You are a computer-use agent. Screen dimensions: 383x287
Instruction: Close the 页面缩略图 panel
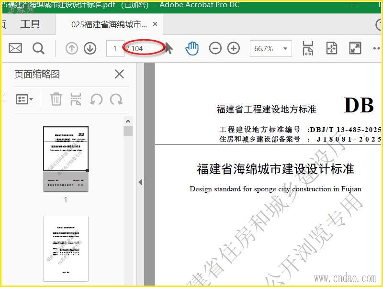[119, 74]
